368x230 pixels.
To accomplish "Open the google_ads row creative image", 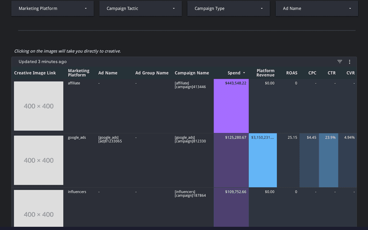I will click(x=39, y=160).
